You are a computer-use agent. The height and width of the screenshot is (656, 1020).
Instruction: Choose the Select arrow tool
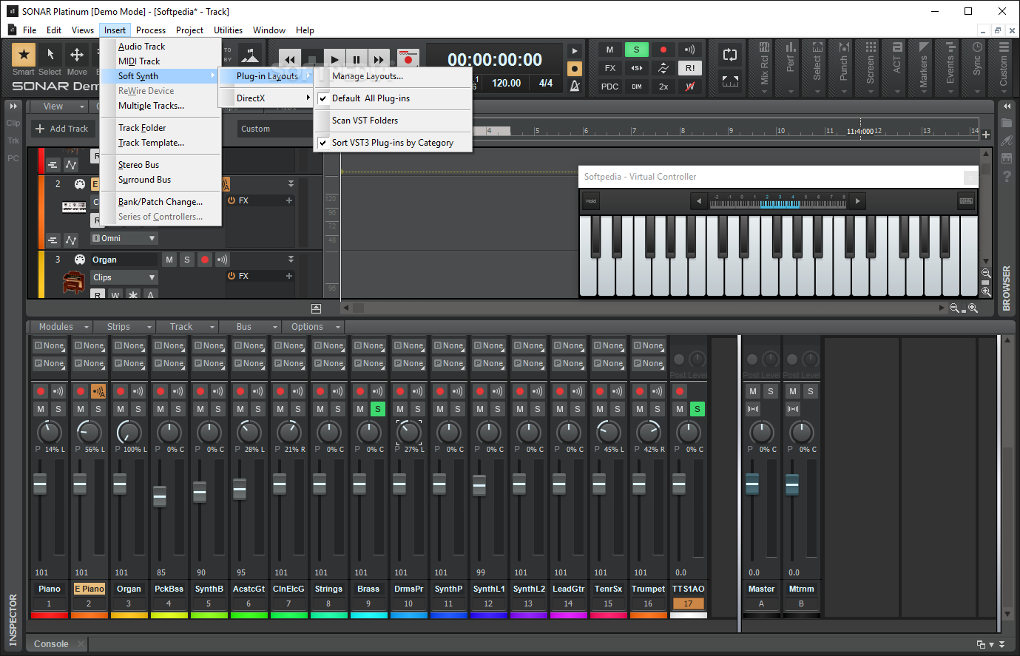coord(50,54)
